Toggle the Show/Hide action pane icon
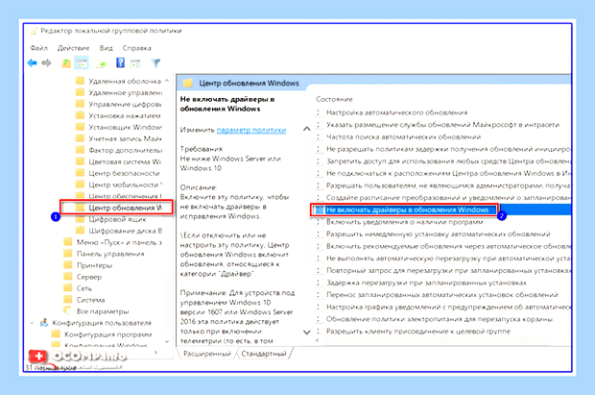This screenshot has width=595, height=395. point(135,63)
